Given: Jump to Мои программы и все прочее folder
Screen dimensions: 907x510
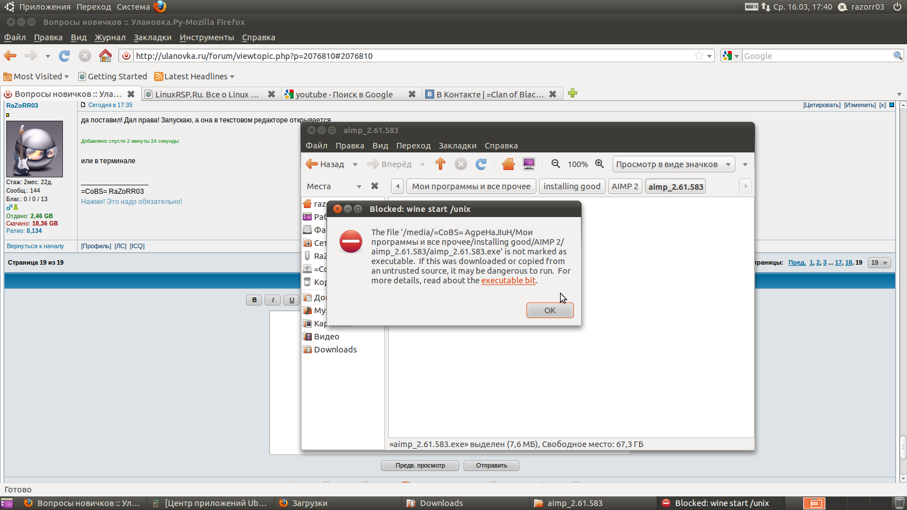Looking at the screenshot, I should pyautogui.click(x=471, y=186).
